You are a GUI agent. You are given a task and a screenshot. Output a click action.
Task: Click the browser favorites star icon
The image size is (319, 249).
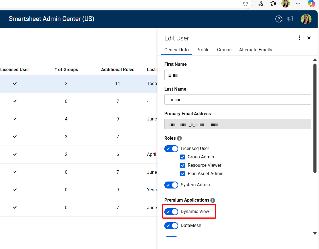245,3
